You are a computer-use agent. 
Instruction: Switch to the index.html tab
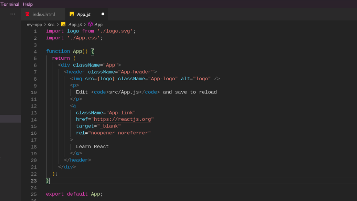[x=43, y=14]
